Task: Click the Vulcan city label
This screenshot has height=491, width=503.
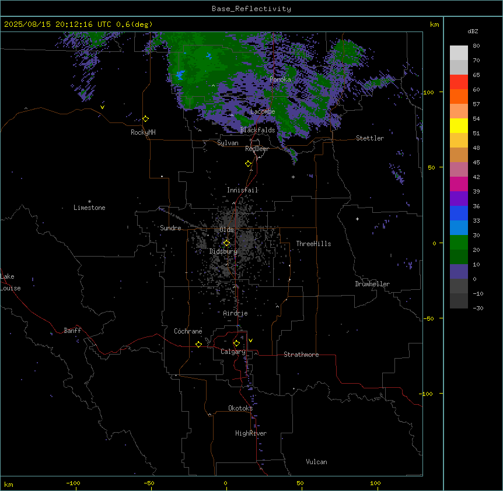Action: click(x=317, y=462)
